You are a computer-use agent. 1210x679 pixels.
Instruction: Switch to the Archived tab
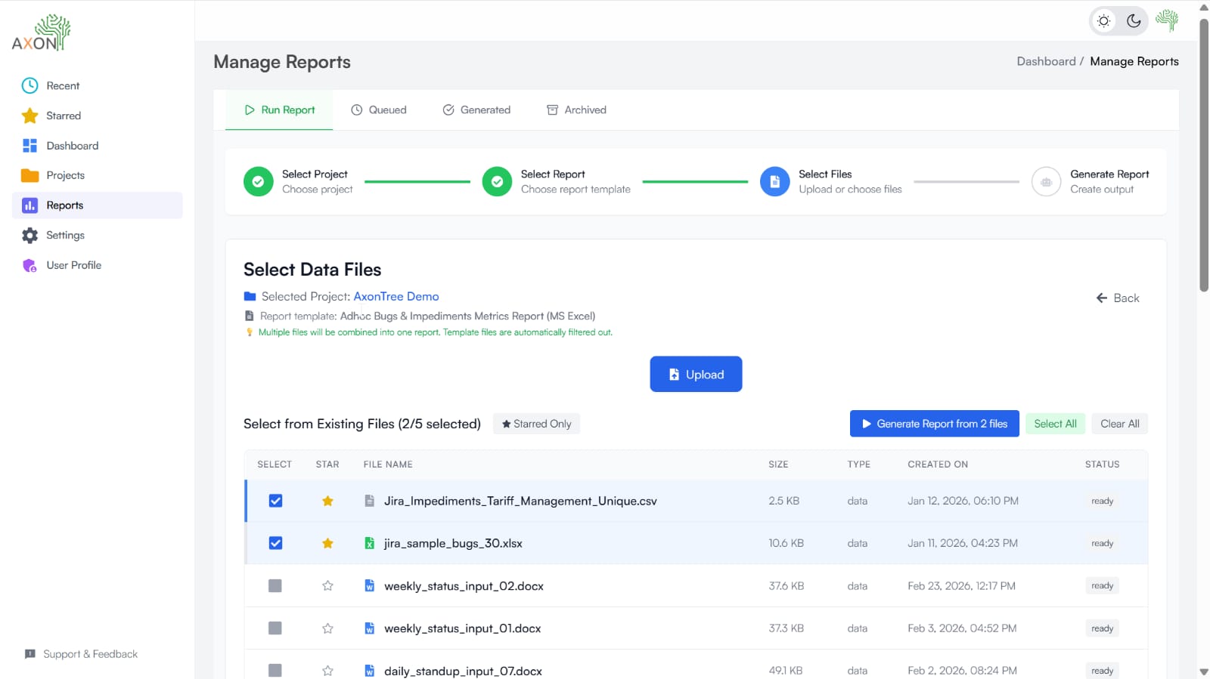point(576,110)
